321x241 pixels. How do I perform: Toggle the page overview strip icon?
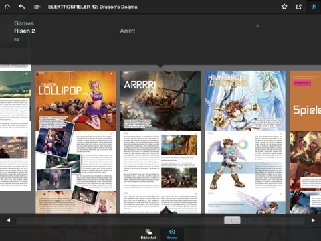[x=314, y=7]
